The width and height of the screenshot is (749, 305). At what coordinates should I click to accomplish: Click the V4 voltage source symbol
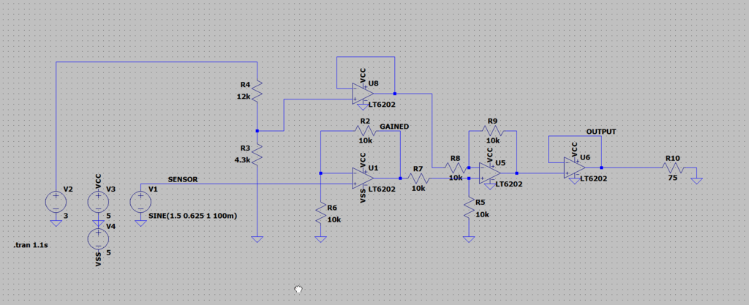click(x=97, y=238)
